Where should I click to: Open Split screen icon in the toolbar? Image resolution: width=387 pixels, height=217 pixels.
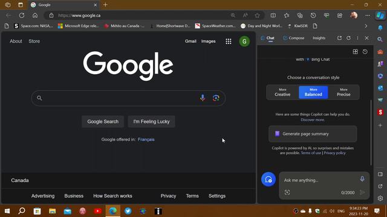tap(273, 16)
